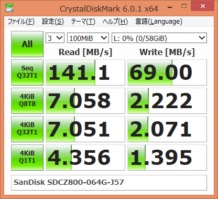Image resolution: width=218 pixels, height=199 pixels.
Task: Click the 4KiB Q32T1 read result 7.051
Action: click(x=85, y=129)
